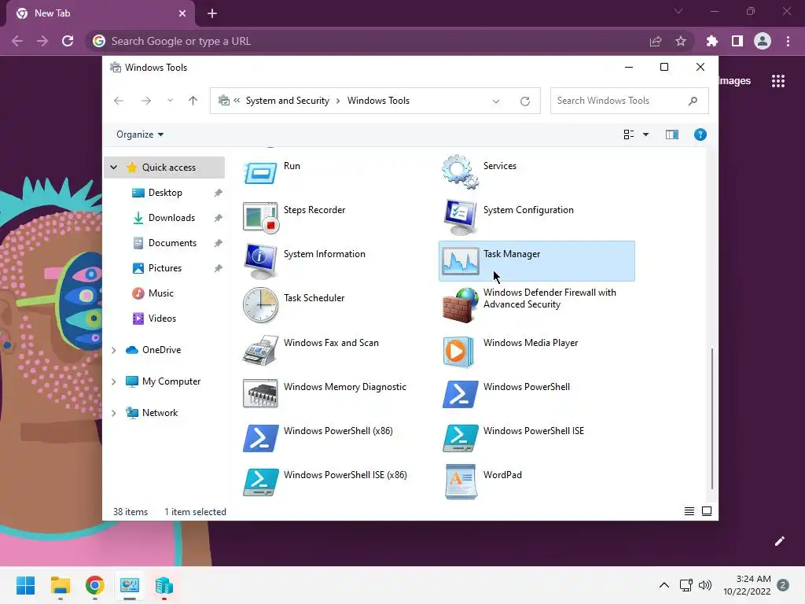Expand the address bar history dropdown
The height and width of the screenshot is (604, 805).
pos(496,101)
